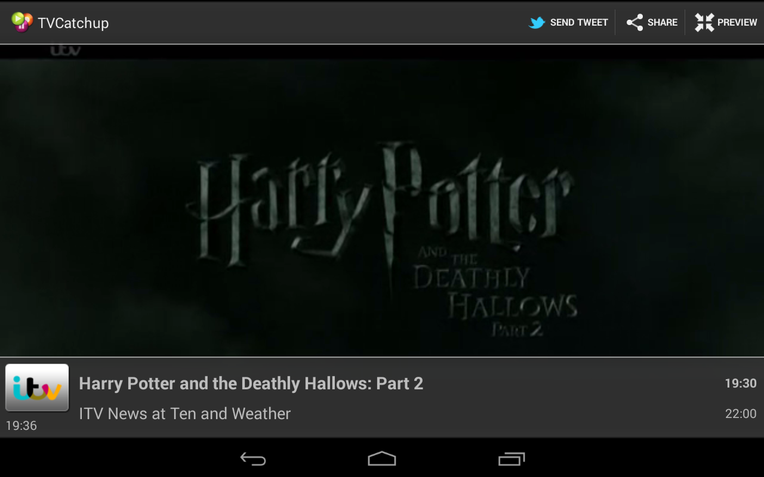Tap the 22:00 start time

pos(741,414)
